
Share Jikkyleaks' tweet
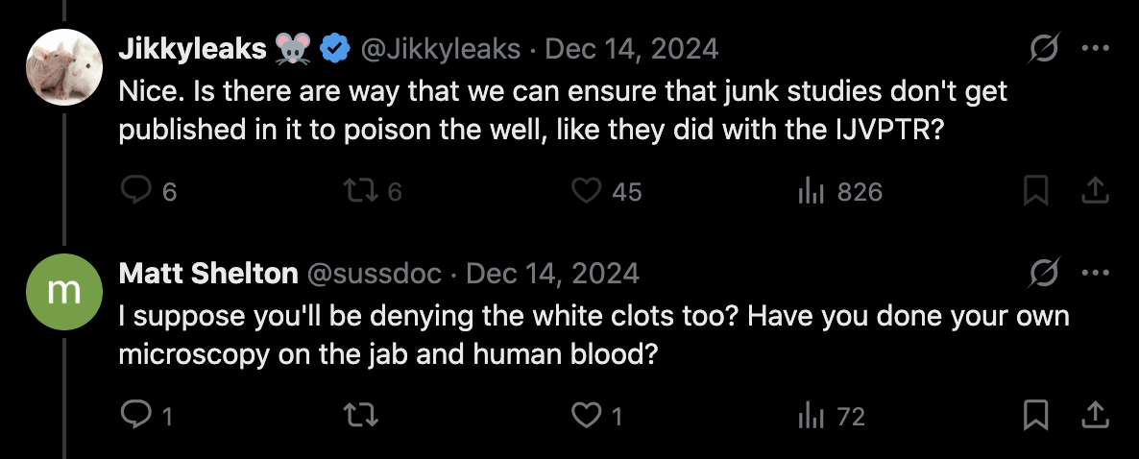coord(1094,192)
